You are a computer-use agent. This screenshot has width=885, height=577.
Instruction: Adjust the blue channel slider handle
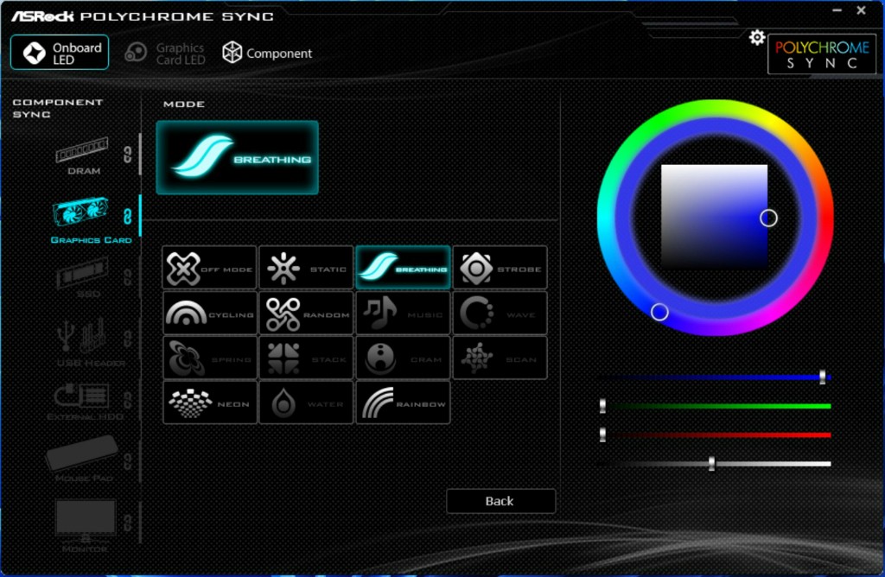tap(823, 377)
